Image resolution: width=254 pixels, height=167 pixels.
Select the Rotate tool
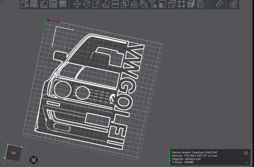coord(86,5)
